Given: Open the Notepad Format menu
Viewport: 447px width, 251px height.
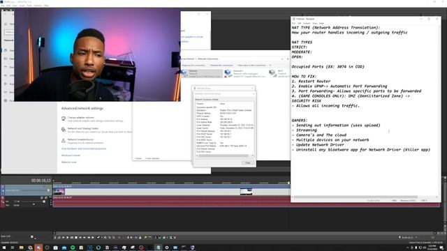Looking at the screenshot, I should [x=307, y=23].
